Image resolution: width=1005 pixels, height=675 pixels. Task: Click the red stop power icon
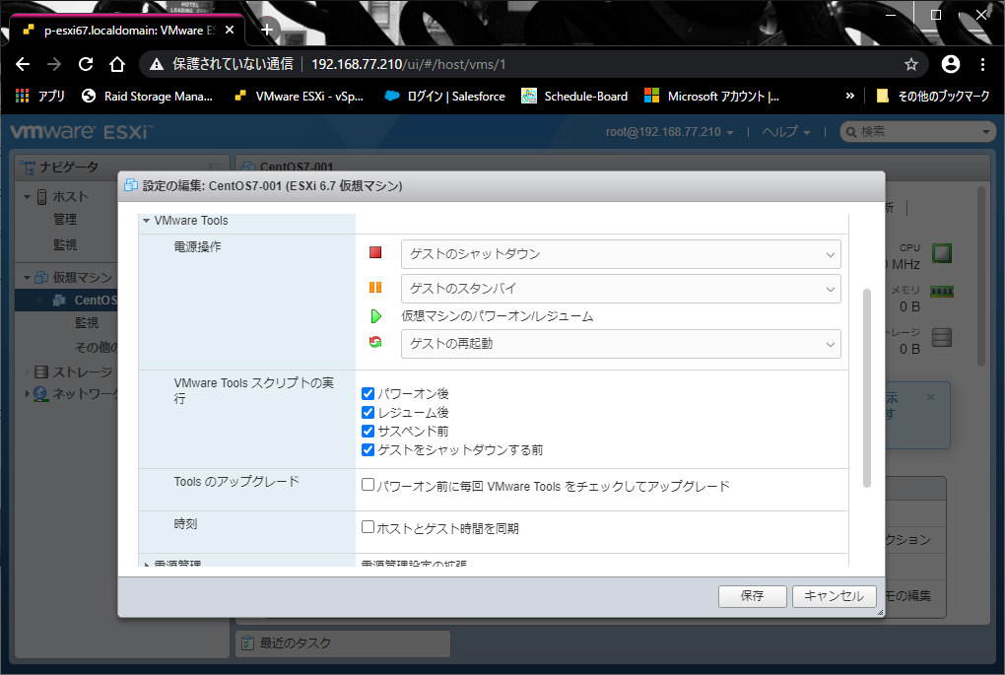click(x=375, y=252)
